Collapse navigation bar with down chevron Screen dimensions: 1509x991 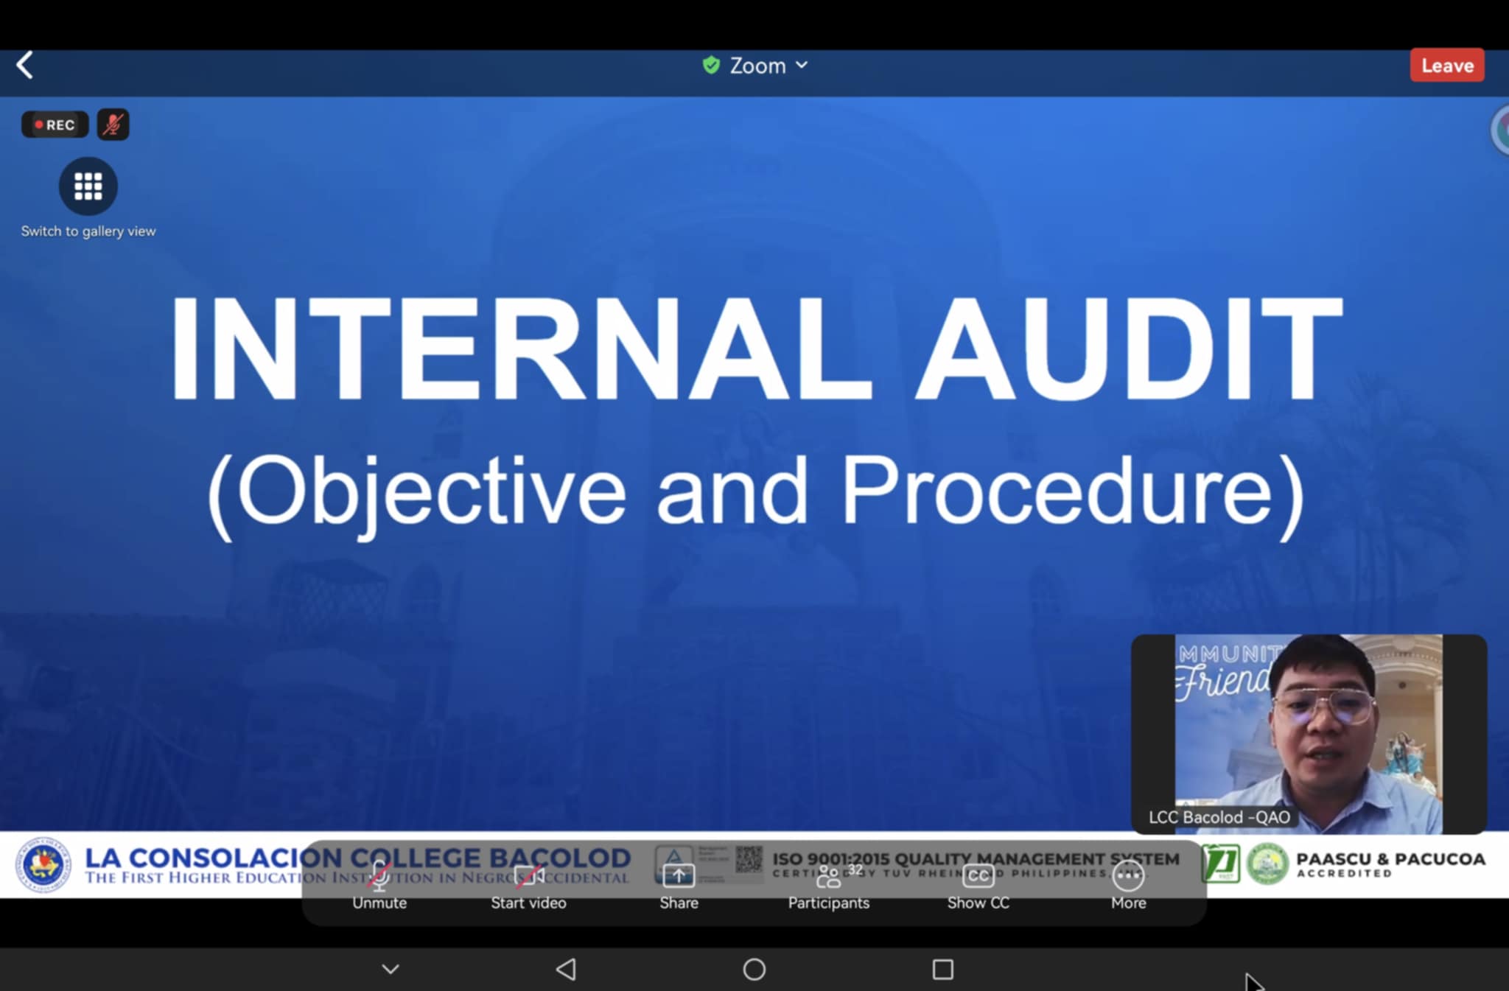(391, 969)
